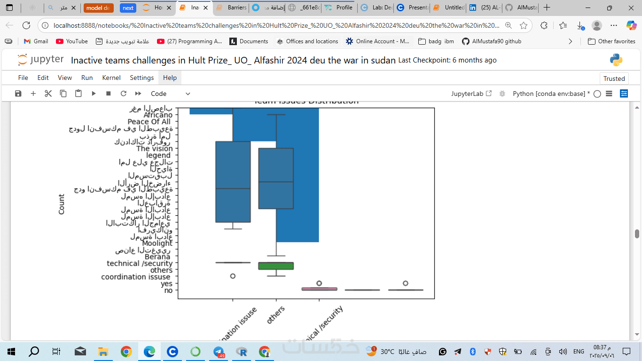This screenshot has height=361, width=642.
Task: Select the Python [conda env:base] kernel name
Action: 551,94
